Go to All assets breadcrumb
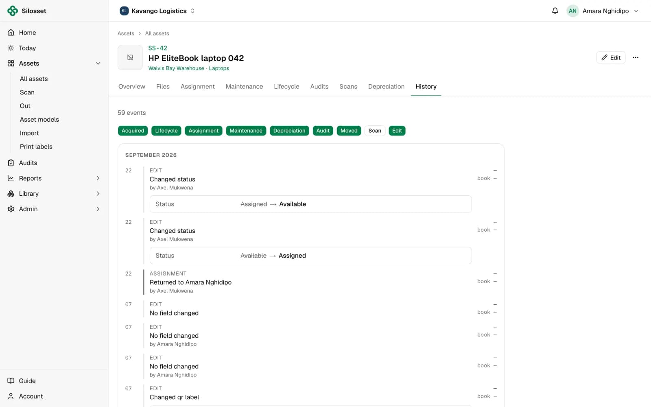The width and height of the screenshot is (651, 407). 157,33
